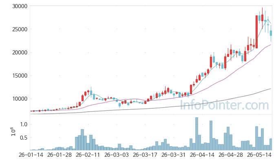Click the 26-01-28 date label
Screen dimensions: 276x162
[x=60, y=155]
